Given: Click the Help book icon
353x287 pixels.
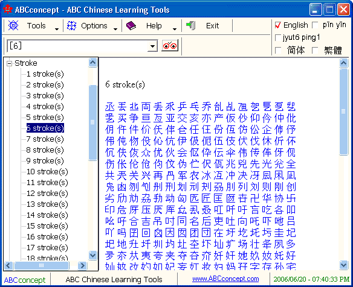Looking at the screenshot, I should click(131, 25).
